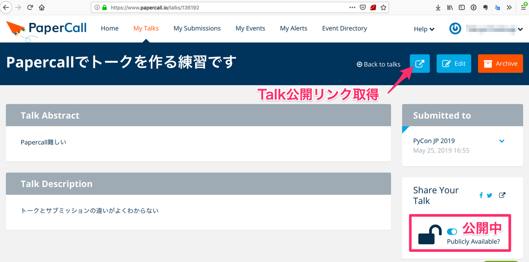The width and height of the screenshot is (529, 262).
Task: Click the 'Submitted to' heading
Action: coord(442,116)
